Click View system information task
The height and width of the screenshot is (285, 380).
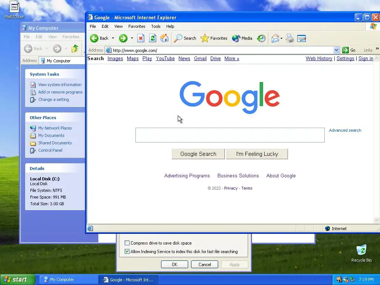(60, 85)
